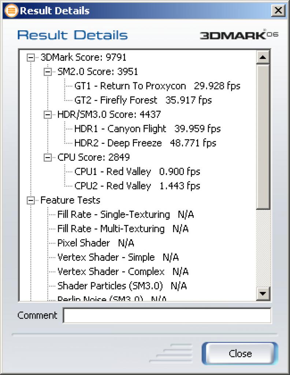This screenshot has width=290, height=375.
Task: Select HDR1 - Canyon Flight result
Action: point(147,129)
